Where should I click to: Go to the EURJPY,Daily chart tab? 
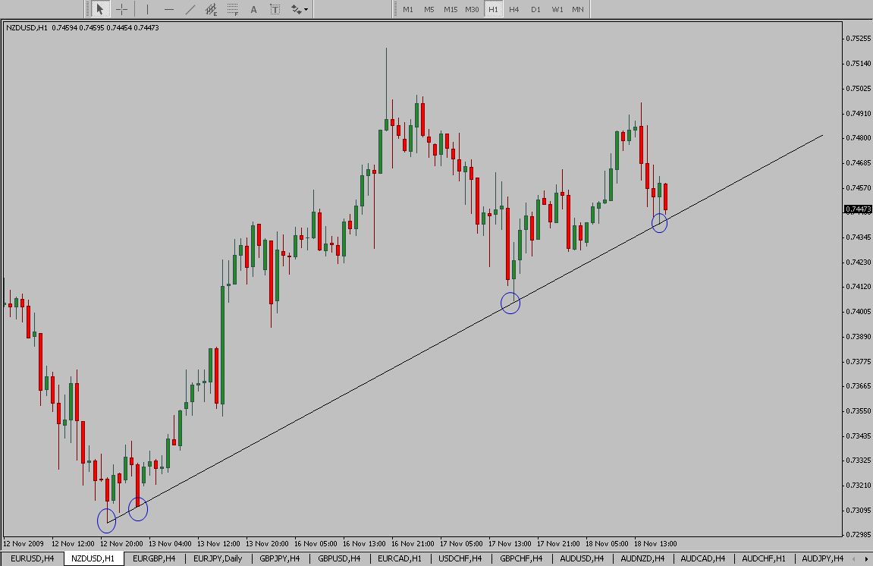(x=218, y=558)
